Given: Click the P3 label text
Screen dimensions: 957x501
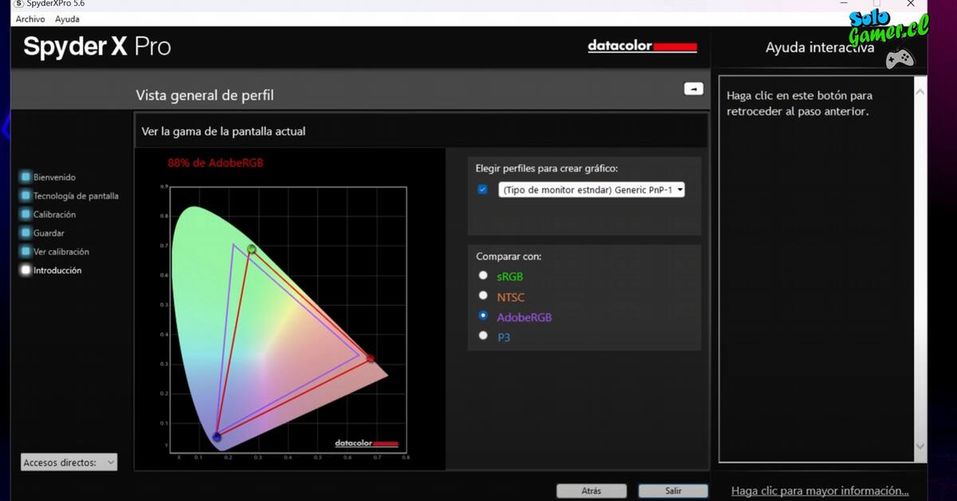Looking at the screenshot, I should pos(503,337).
